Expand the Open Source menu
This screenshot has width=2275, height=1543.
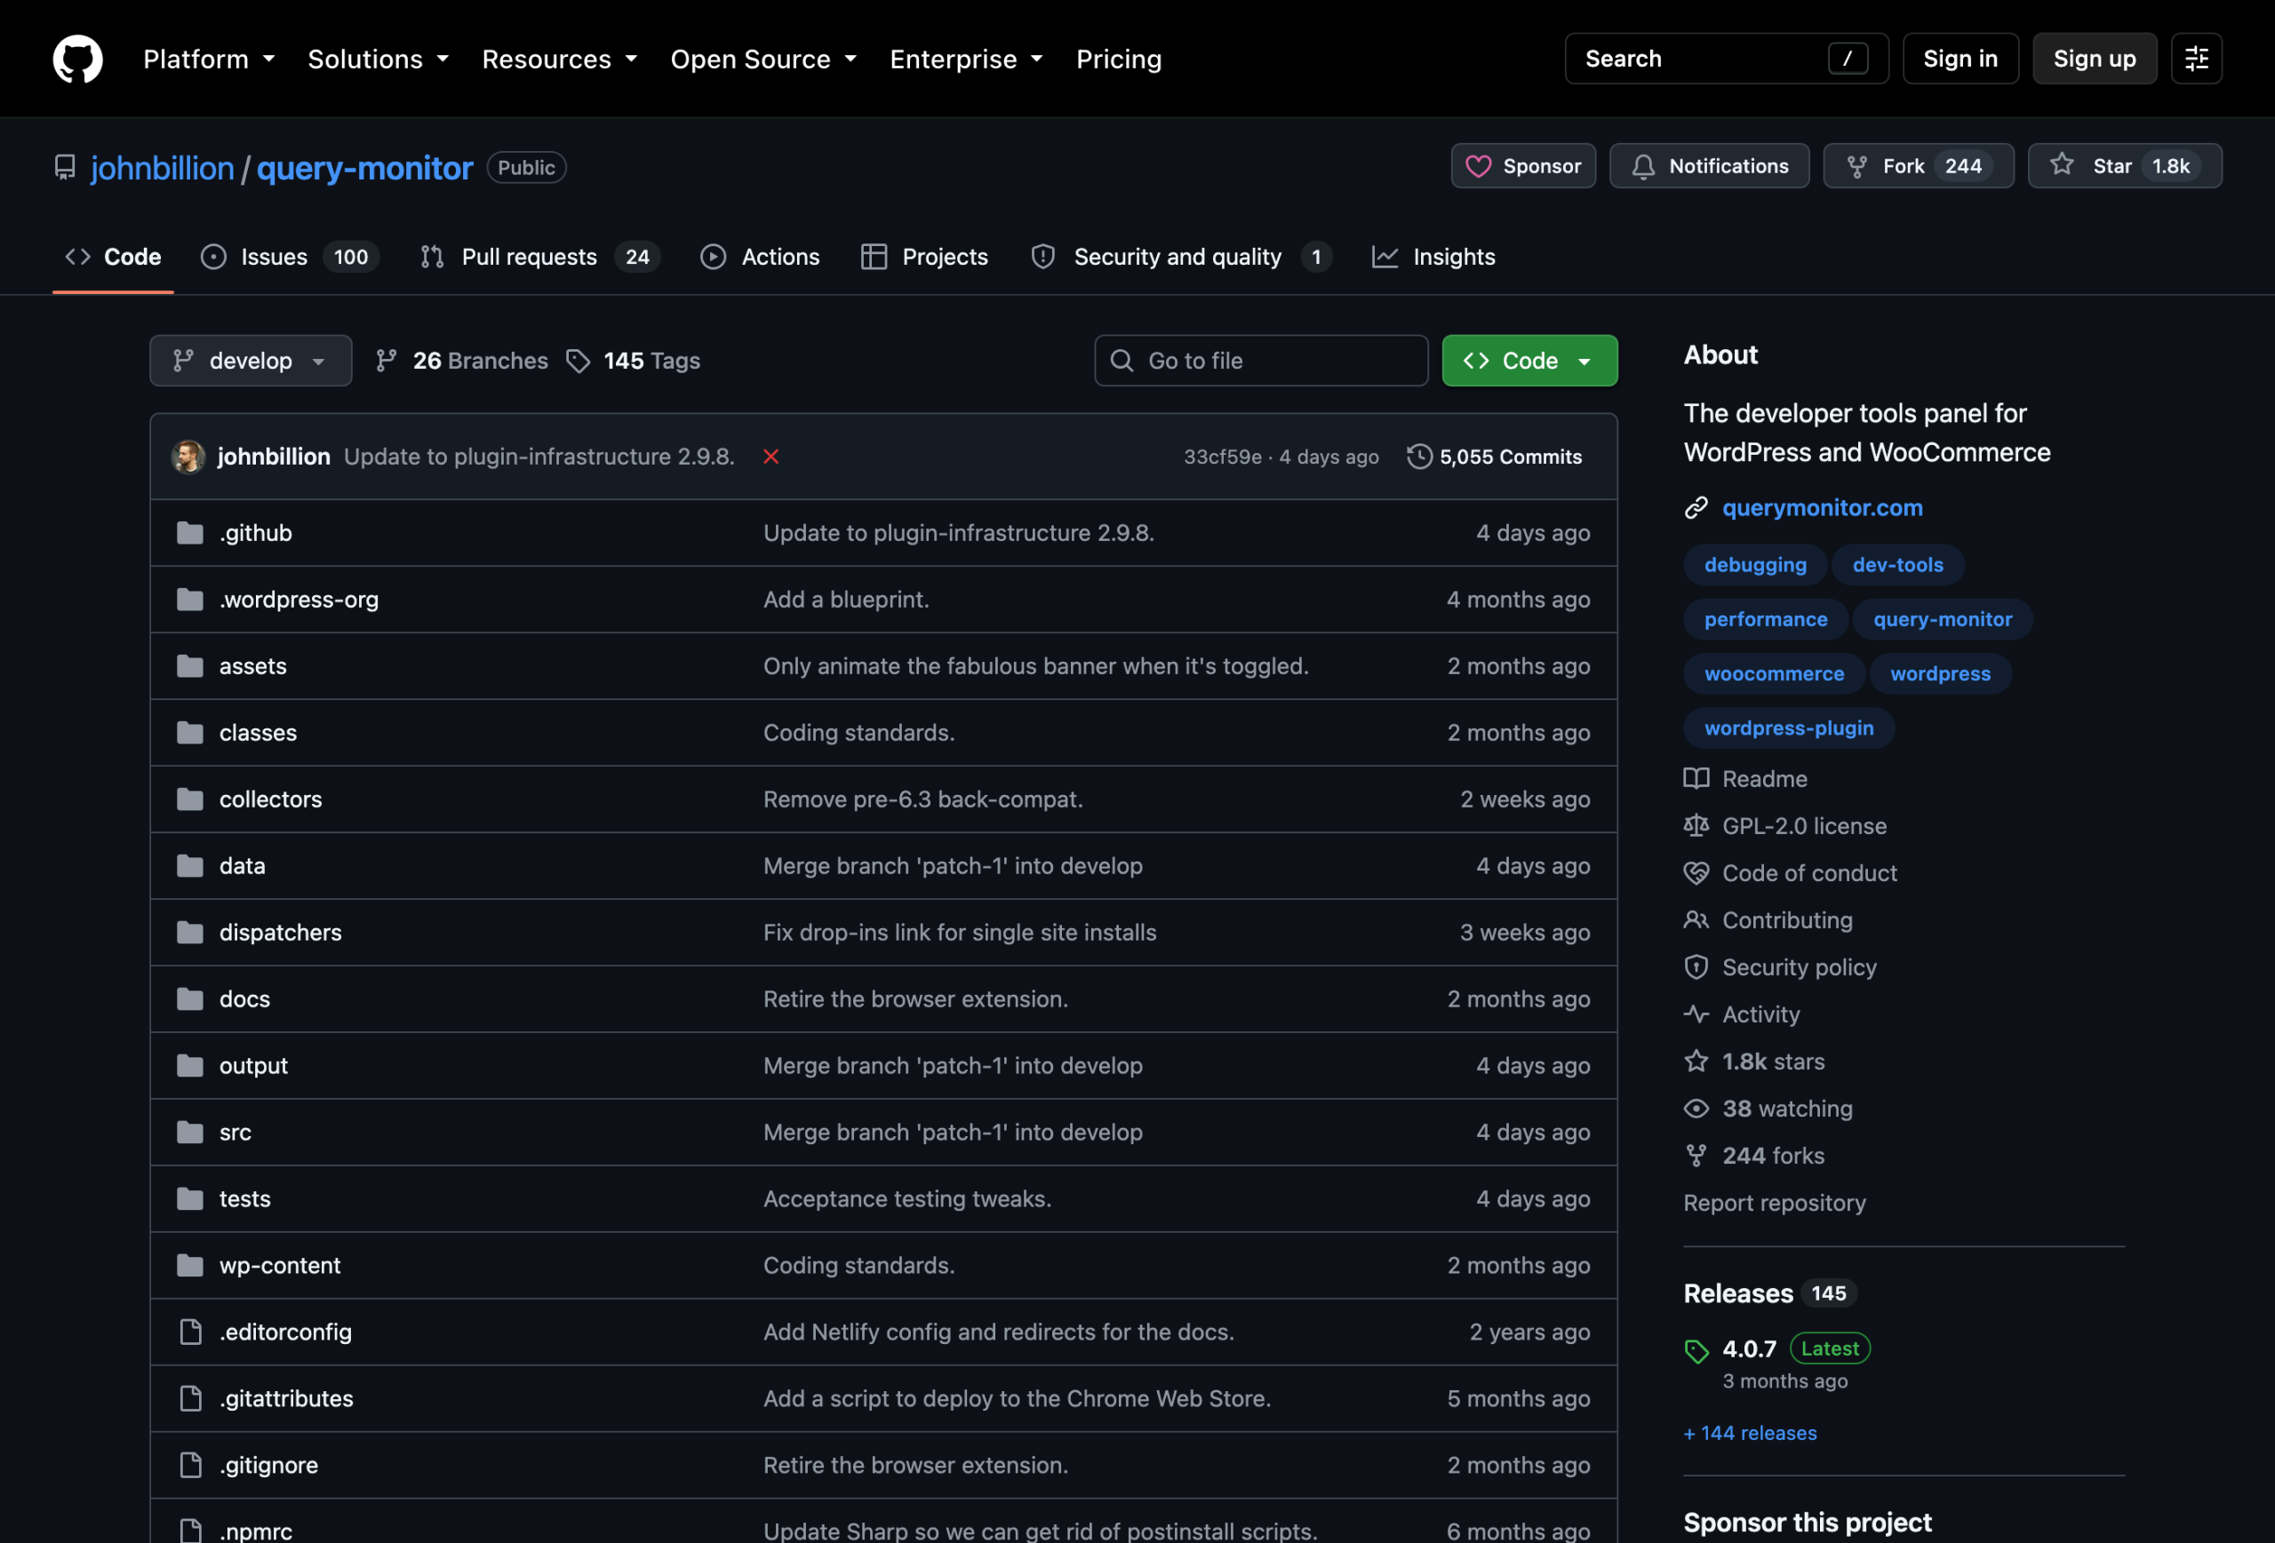[x=762, y=59]
